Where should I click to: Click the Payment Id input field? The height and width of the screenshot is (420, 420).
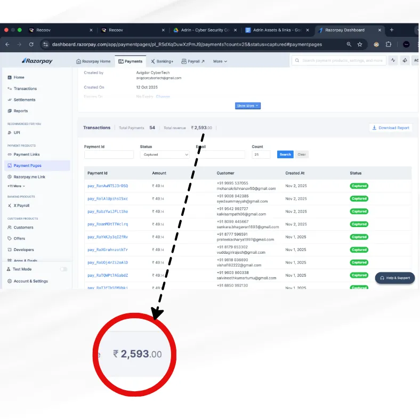109,155
